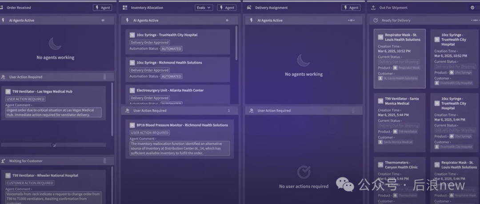Click the Out For Shipment upload icon
This screenshot has width=480, height=204.
(373, 8)
